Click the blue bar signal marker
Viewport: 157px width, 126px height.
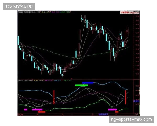pos(87,83)
